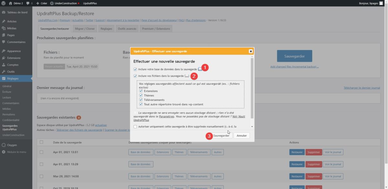Open Confidentialité settings submenu

click(11, 120)
